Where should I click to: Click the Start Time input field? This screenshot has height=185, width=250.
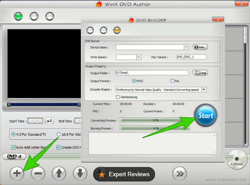click(x=35, y=121)
